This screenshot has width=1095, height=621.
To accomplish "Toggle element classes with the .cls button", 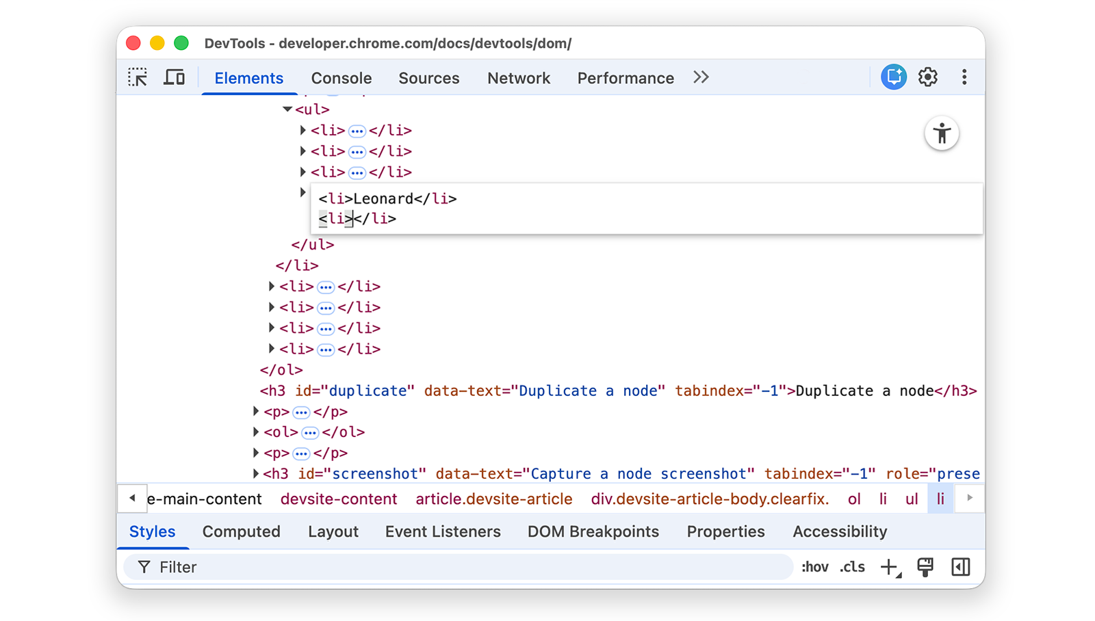I will click(852, 566).
